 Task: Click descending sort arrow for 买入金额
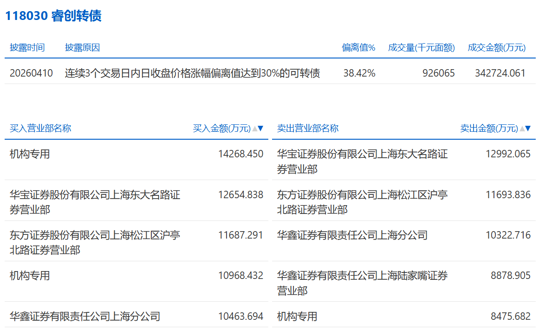point(260,129)
